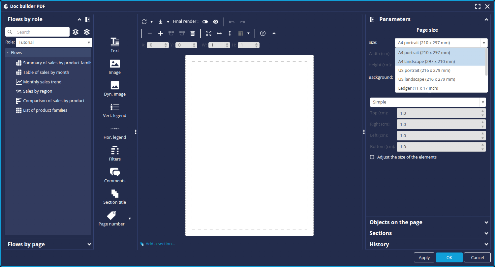Click the Add a section link
The width and height of the screenshot is (495, 267).
pos(160,244)
